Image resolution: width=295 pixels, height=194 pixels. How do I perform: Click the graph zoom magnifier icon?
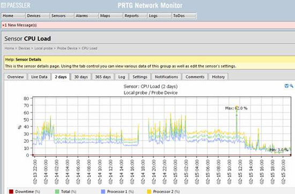(291, 86)
